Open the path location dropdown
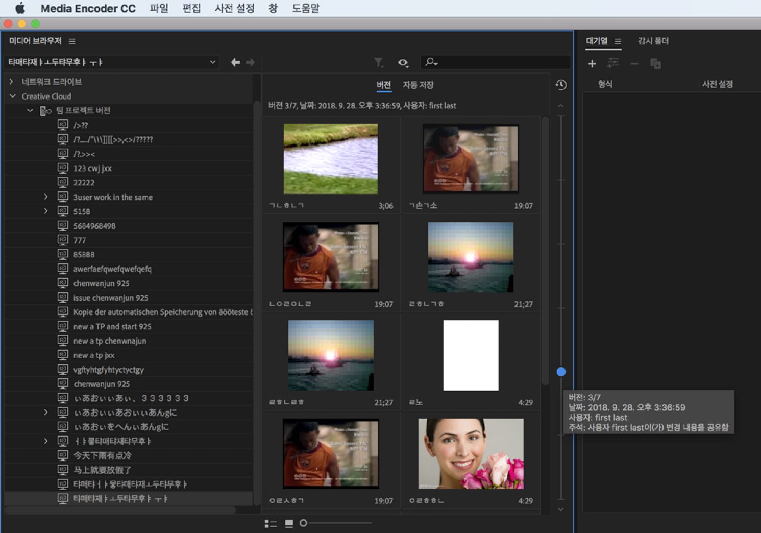This screenshot has width=761, height=533. [x=212, y=62]
